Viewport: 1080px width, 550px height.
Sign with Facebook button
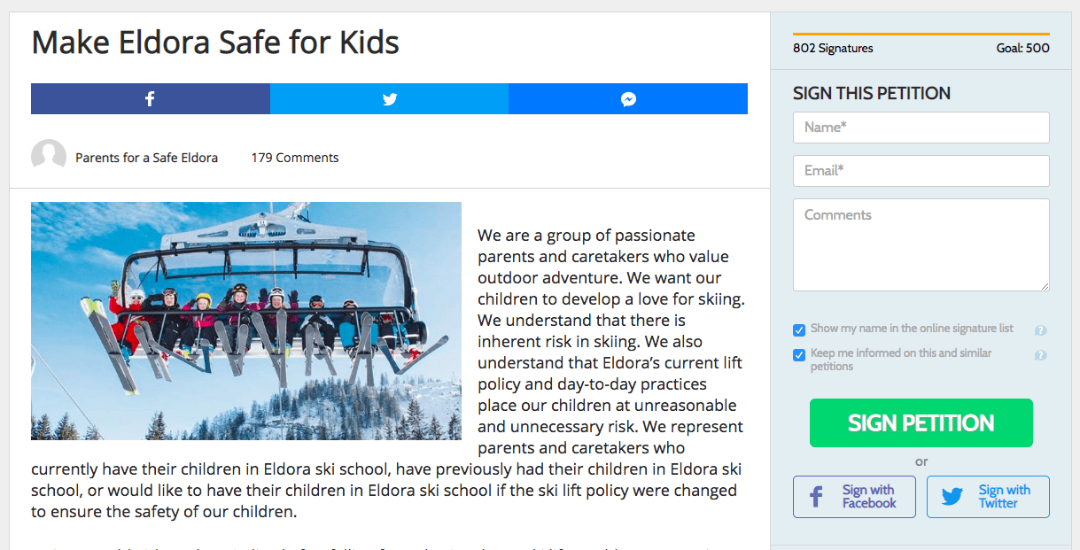(854, 497)
